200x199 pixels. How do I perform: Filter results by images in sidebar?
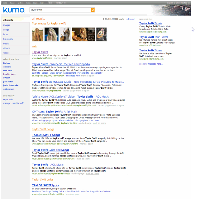[x=7, y=25]
